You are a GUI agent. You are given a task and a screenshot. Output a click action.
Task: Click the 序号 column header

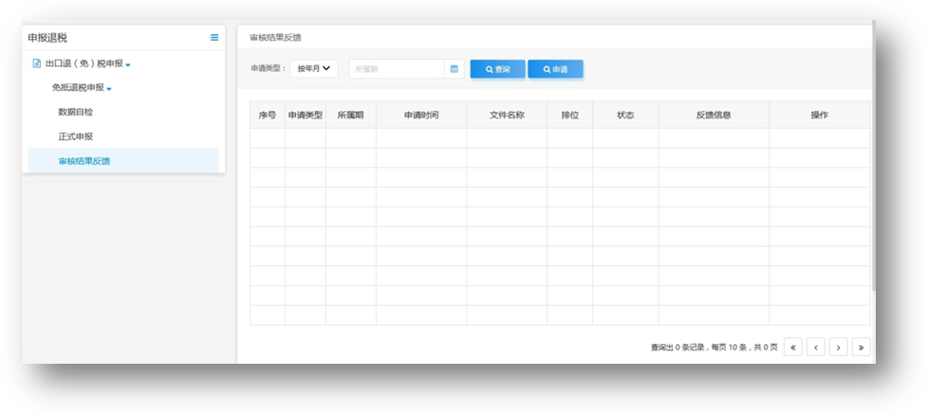coord(268,115)
